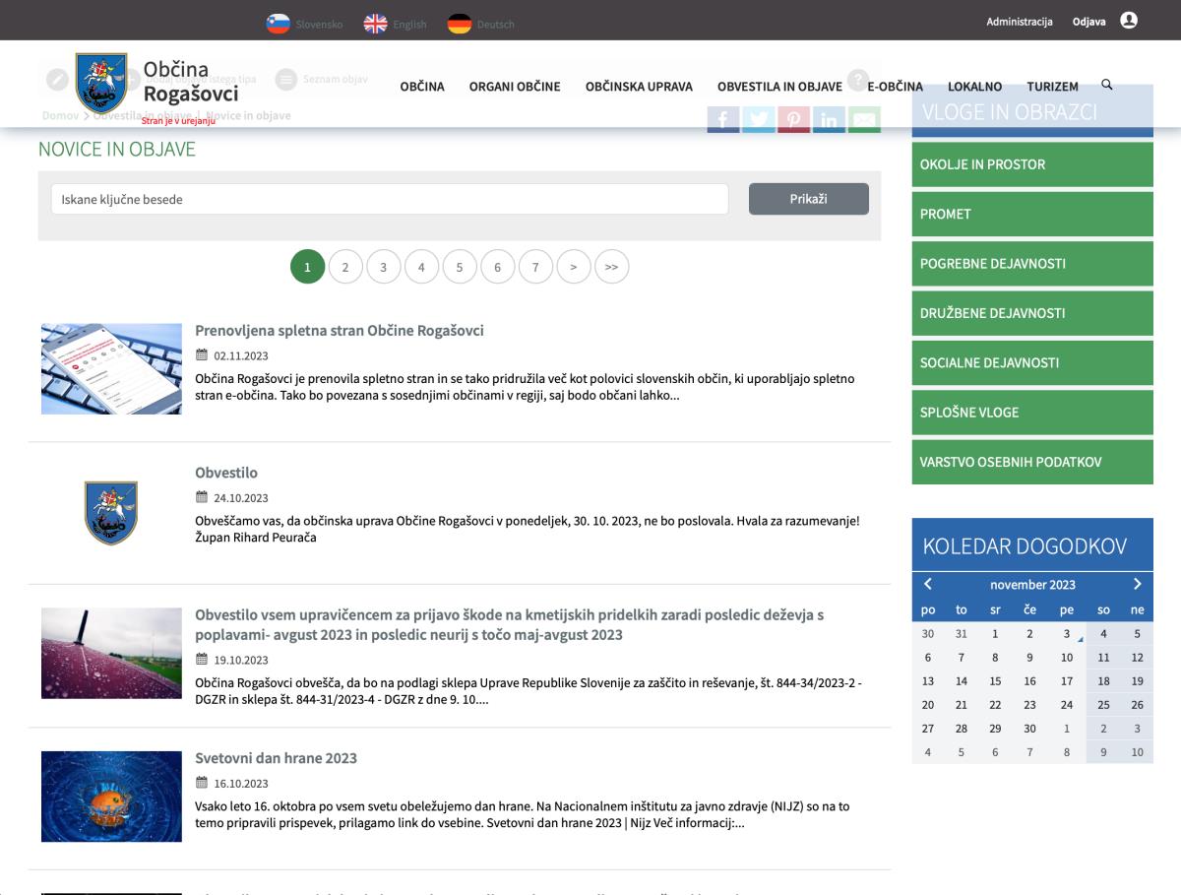Screen dimensions: 1181x895
Task: Choose the Deutsch German flag
Action: point(460,24)
